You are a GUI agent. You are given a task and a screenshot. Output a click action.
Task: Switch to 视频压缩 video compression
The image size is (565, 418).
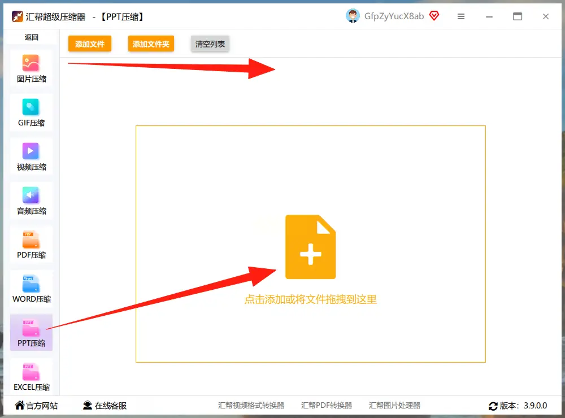pos(31,156)
